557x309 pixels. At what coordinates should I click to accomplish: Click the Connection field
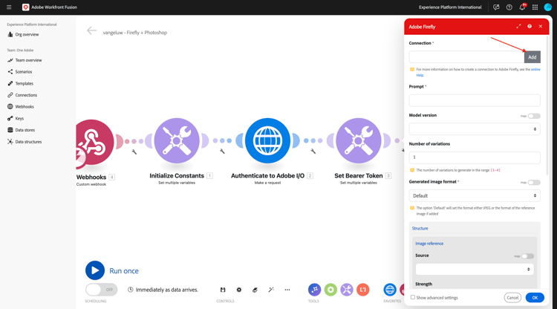(x=466, y=57)
